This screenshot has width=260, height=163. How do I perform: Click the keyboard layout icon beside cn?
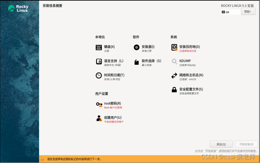[223, 12]
